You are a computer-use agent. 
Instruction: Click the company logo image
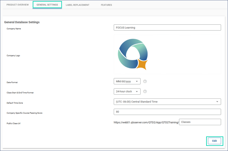(x=133, y=54)
